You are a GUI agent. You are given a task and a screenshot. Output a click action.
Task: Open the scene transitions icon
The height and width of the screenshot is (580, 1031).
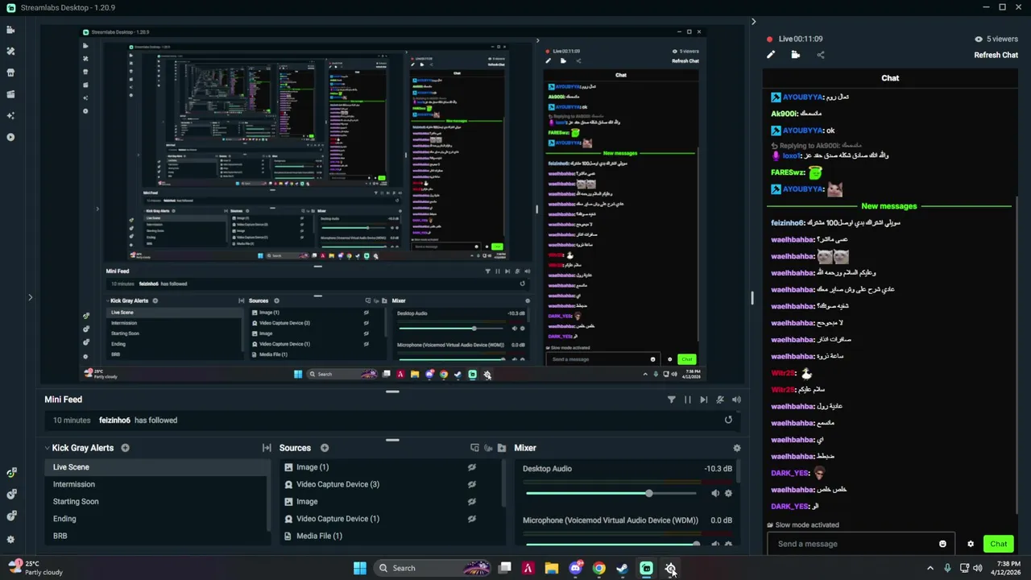tap(267, 448)
